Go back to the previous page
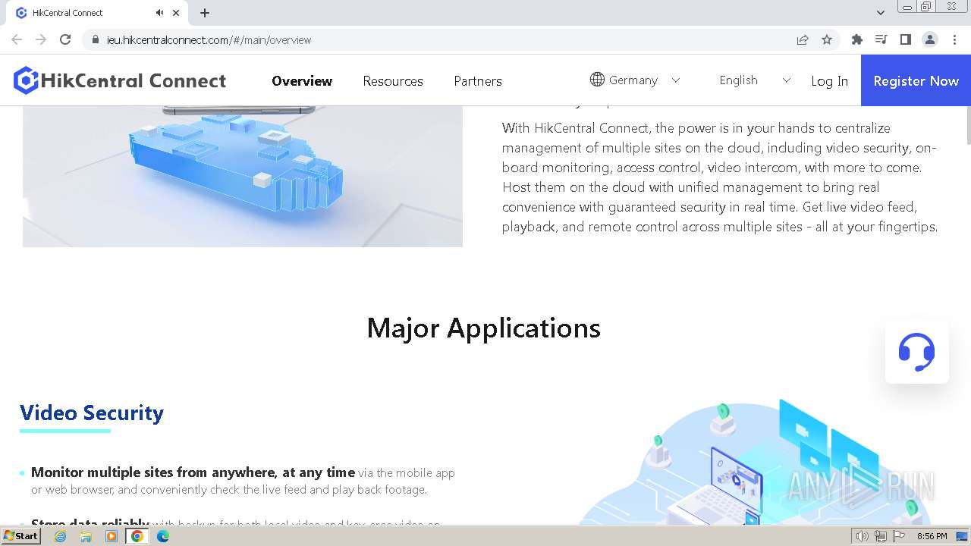This screenshot has height=546, width=971. [17, 39]
